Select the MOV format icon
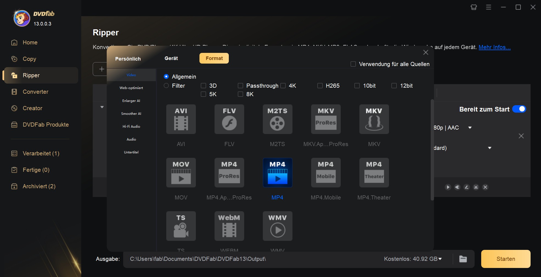 point(181,173)
